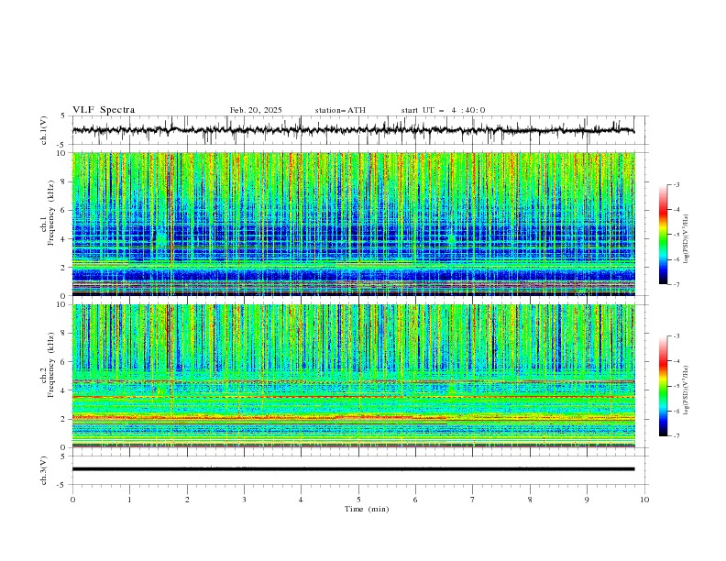The width and height of the screenshot is (726, 561).
Task: Click the 'Time (min)' axis label
Action: point(367,509)
